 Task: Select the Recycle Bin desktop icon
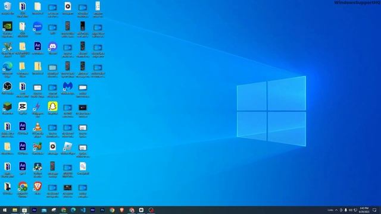click(x=8, y=8)
